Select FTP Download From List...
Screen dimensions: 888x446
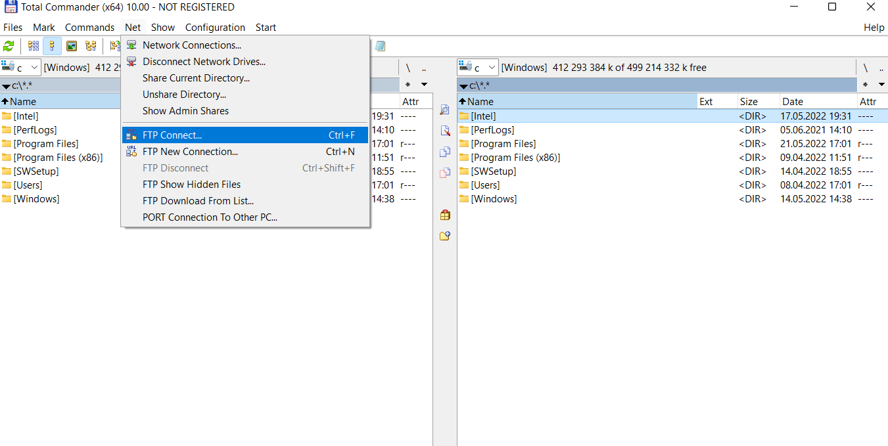coord(245,201)
